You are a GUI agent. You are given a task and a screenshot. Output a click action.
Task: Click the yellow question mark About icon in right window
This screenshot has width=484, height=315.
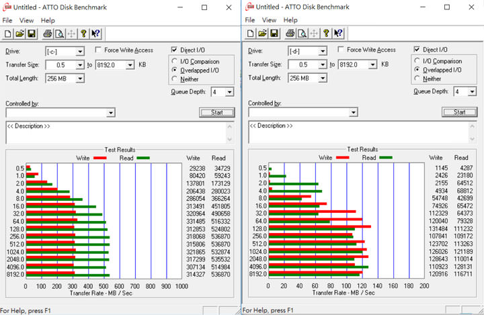click(x=326, y=34)
